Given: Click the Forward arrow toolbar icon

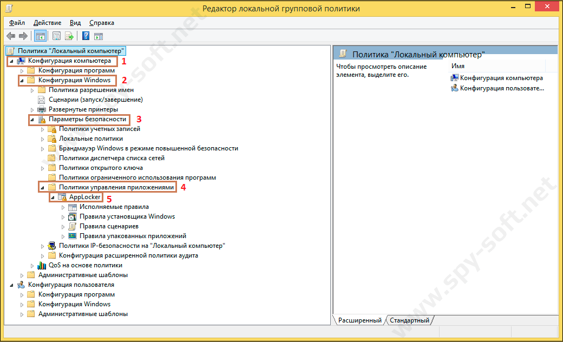Looking at the screenshot, I should click(x=23, y=36).
